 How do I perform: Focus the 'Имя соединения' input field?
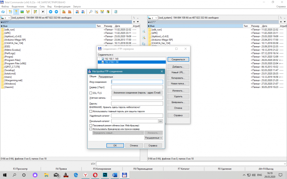[x=137, y=82]
